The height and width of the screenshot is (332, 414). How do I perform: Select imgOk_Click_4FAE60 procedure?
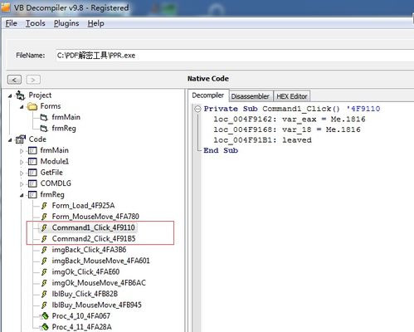(85, 272)
